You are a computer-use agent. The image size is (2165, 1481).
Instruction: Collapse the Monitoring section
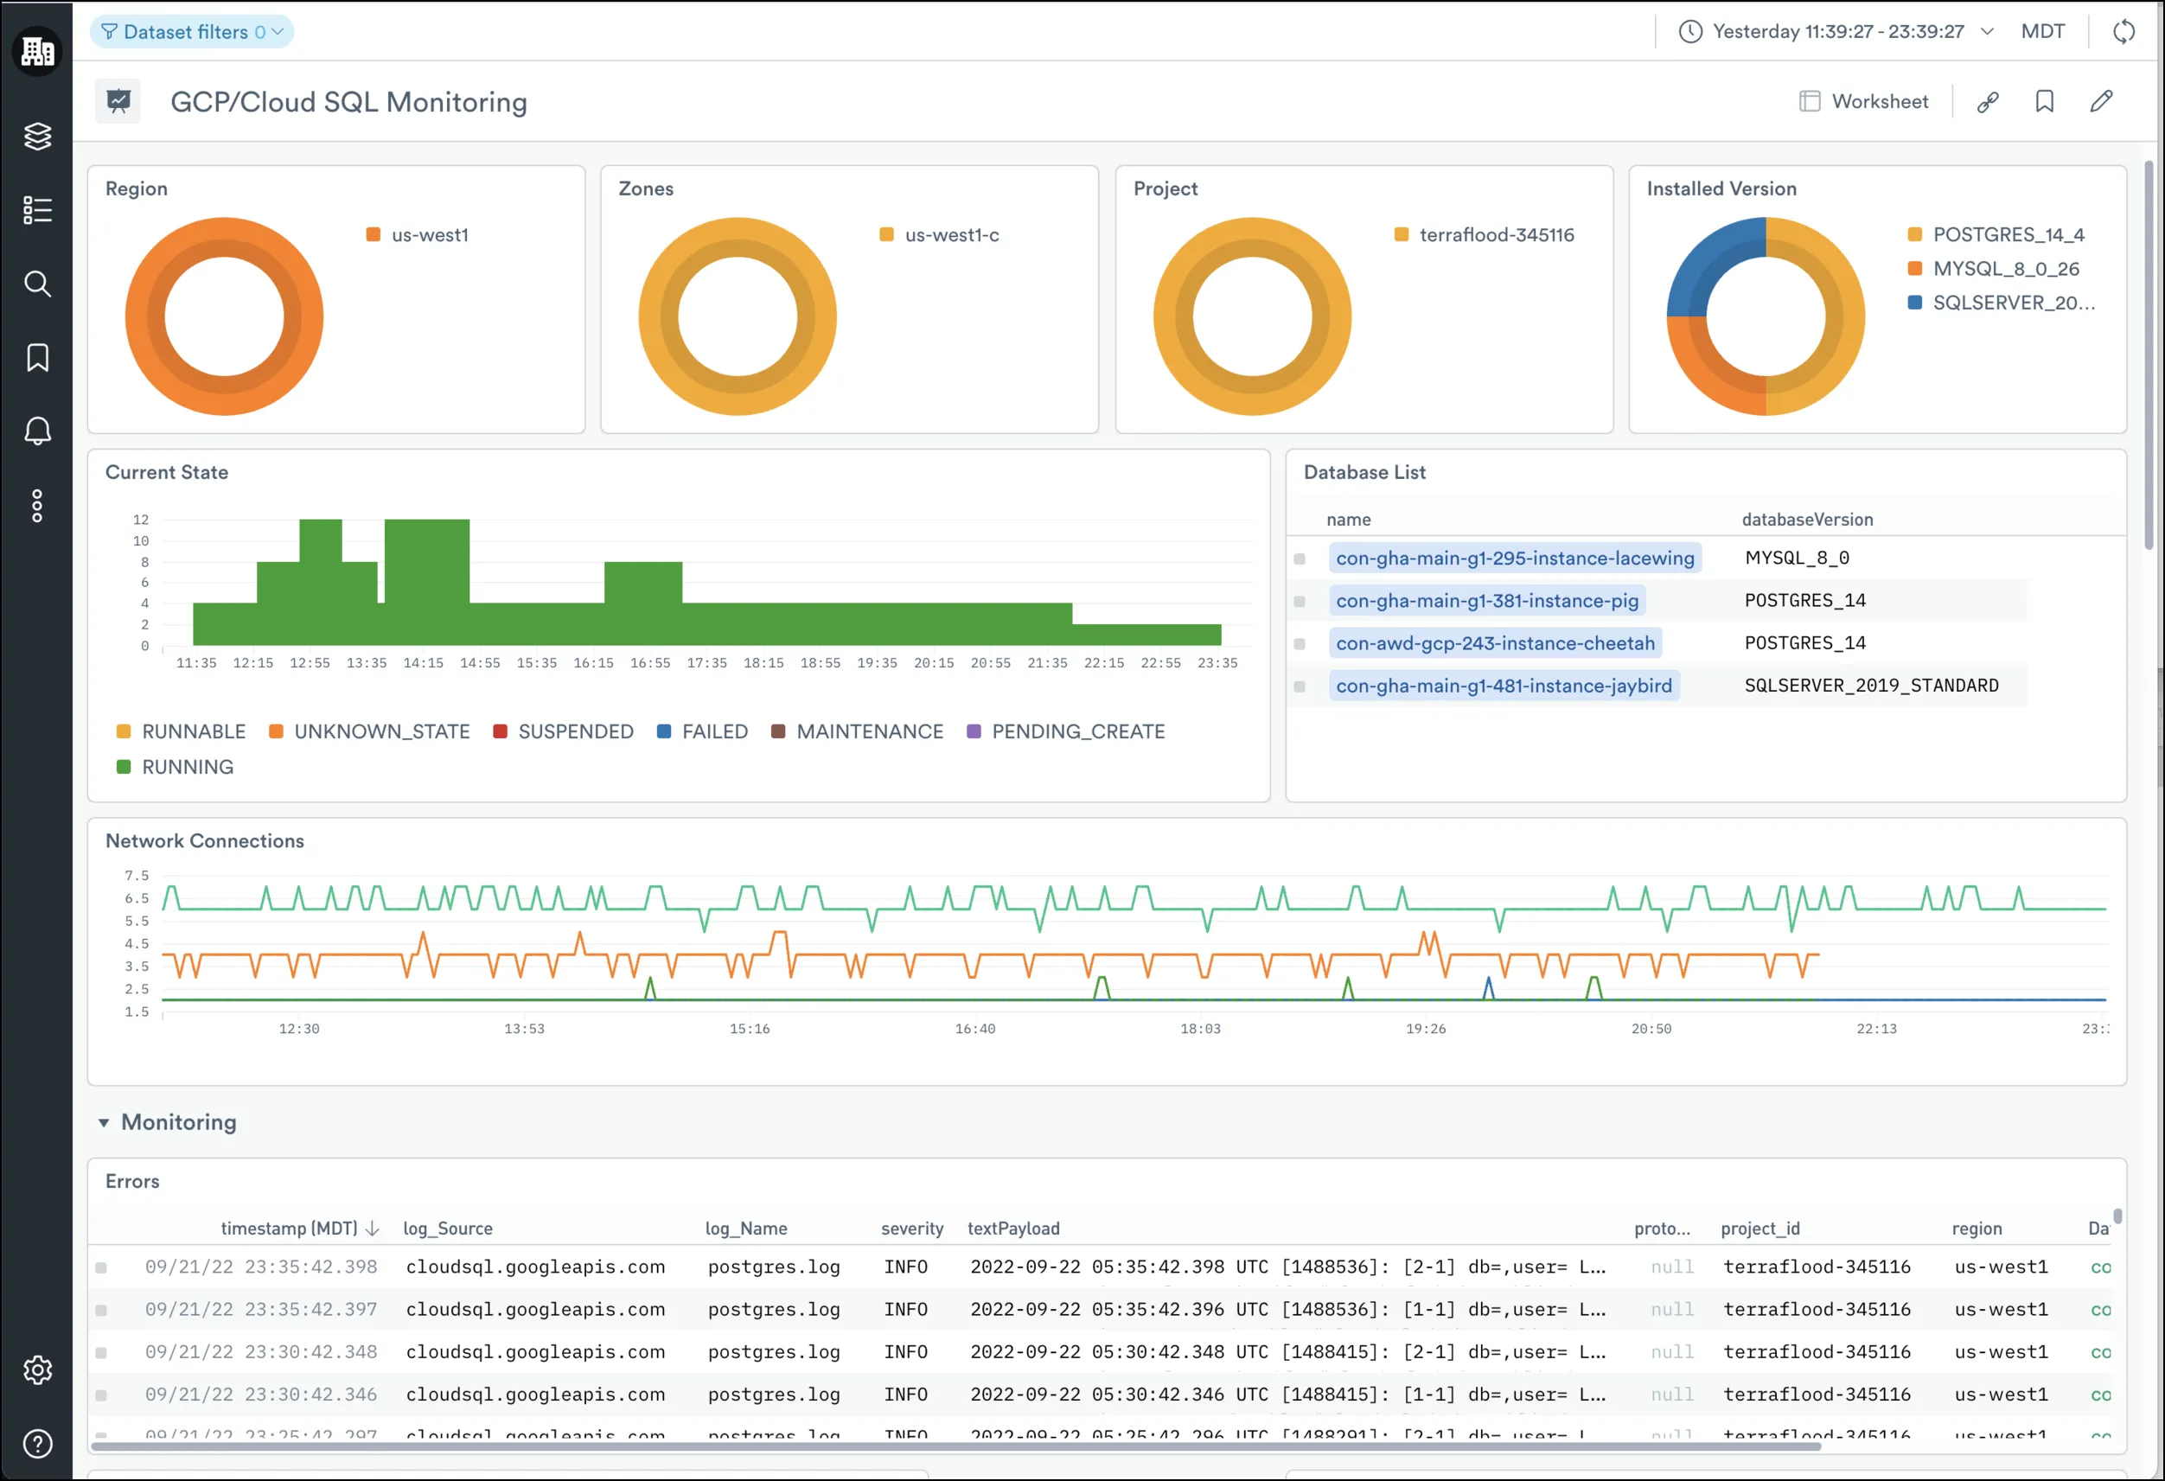(x=104, y=1122)
